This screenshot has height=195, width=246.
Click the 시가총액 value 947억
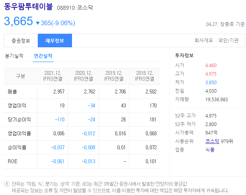click(x=211, y=133)
